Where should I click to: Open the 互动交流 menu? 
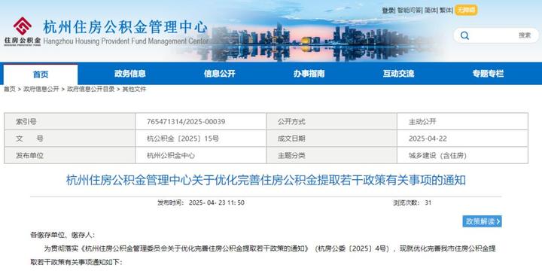(398, 74)
